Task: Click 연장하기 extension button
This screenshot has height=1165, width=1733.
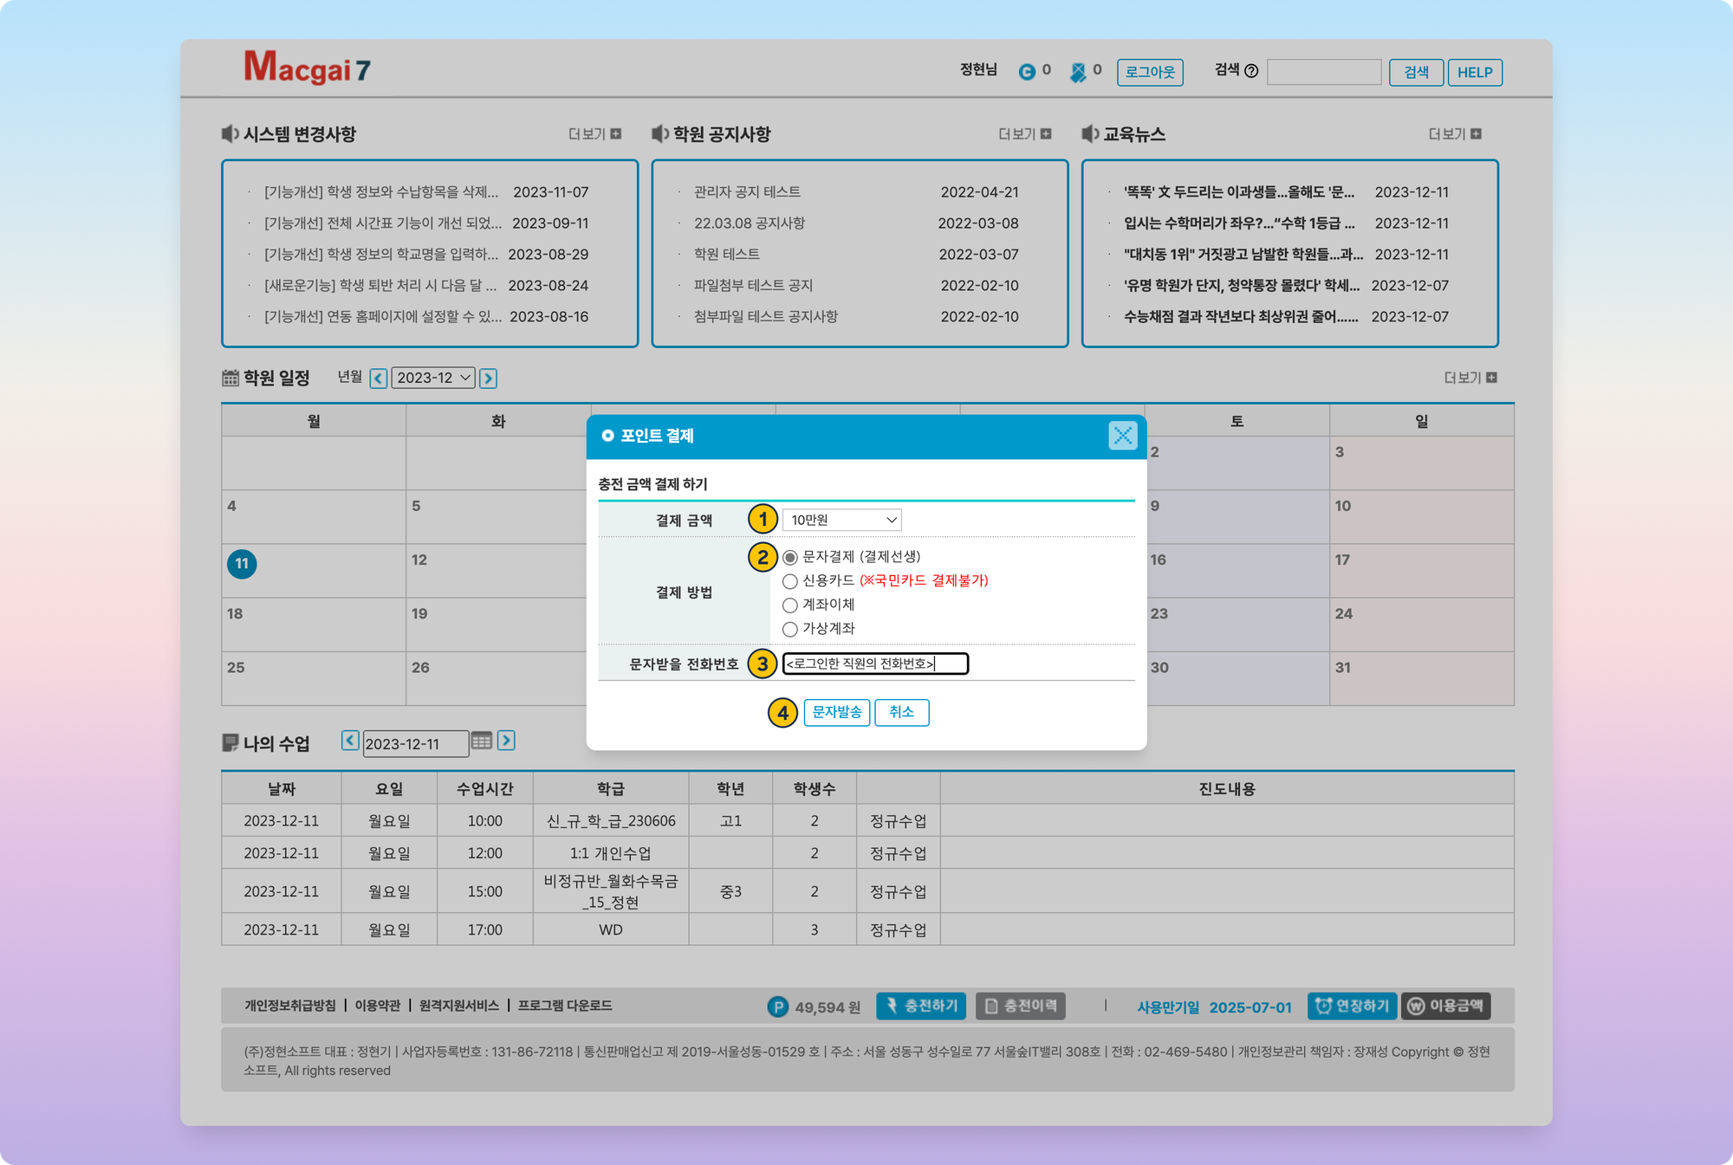Action: tap(1351, 1006)
